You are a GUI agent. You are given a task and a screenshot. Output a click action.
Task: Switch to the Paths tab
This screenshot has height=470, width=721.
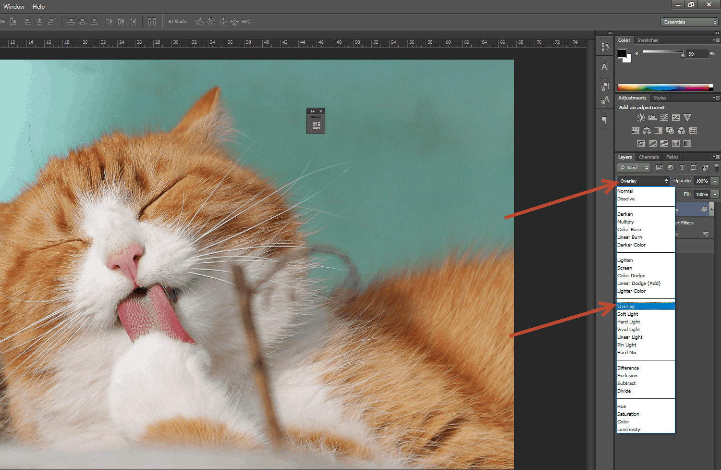tap(672, 157)
